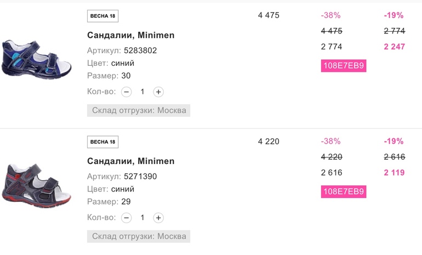This screenshot has height=255, width=422.
Task: Click article number 5271390
Action: pos(140,177)
